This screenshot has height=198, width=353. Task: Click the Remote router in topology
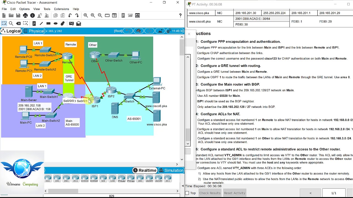67,56
